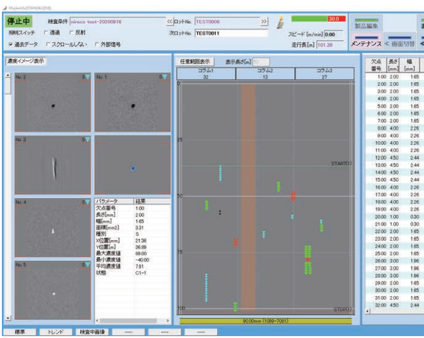The image size is (424, 338).
Task: Click the cyan triangle marker on defect image No. 2
Action: 87,77
